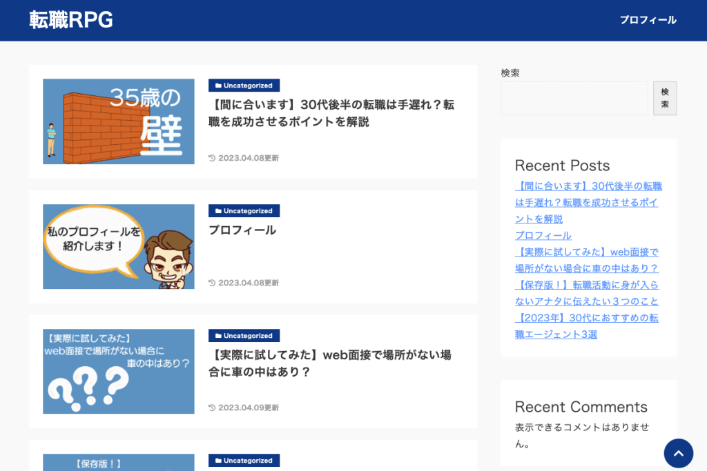The height and width of the screenshot is (471, 707).
Task: Click the 検索 search button
Action: [x=664, y=98]
